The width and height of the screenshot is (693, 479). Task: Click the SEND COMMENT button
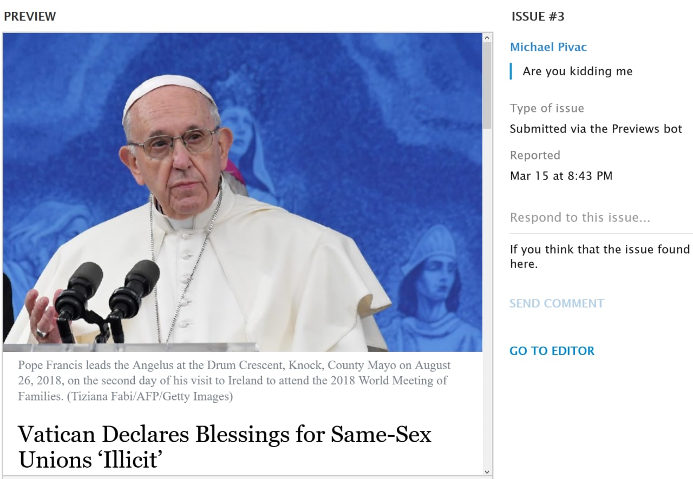click(557, 303)
